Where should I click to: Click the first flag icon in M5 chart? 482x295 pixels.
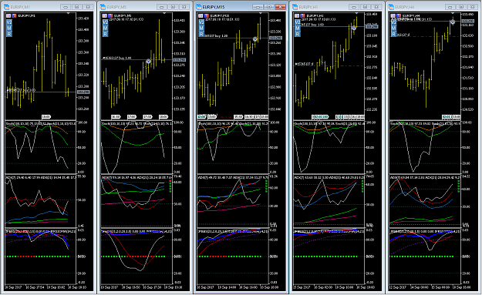coord(105,15)
